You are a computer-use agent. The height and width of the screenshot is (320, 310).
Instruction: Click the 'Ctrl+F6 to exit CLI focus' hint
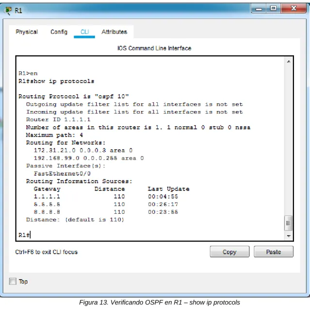pyautogui.click(x=47, y=252)
